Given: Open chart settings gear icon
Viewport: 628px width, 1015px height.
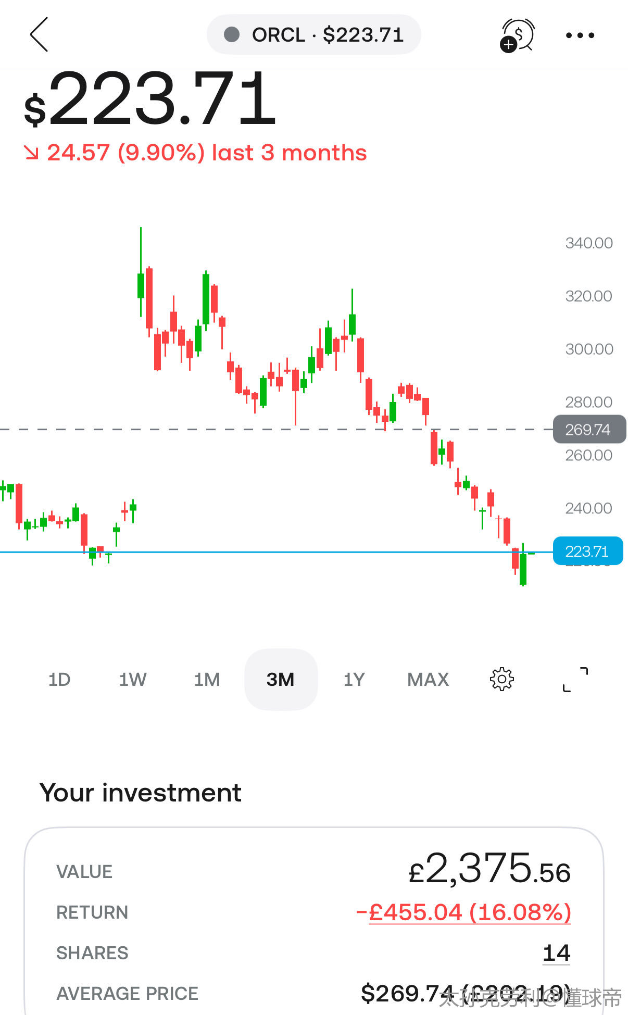Looking at the screenshot, I should click(501, 679).
